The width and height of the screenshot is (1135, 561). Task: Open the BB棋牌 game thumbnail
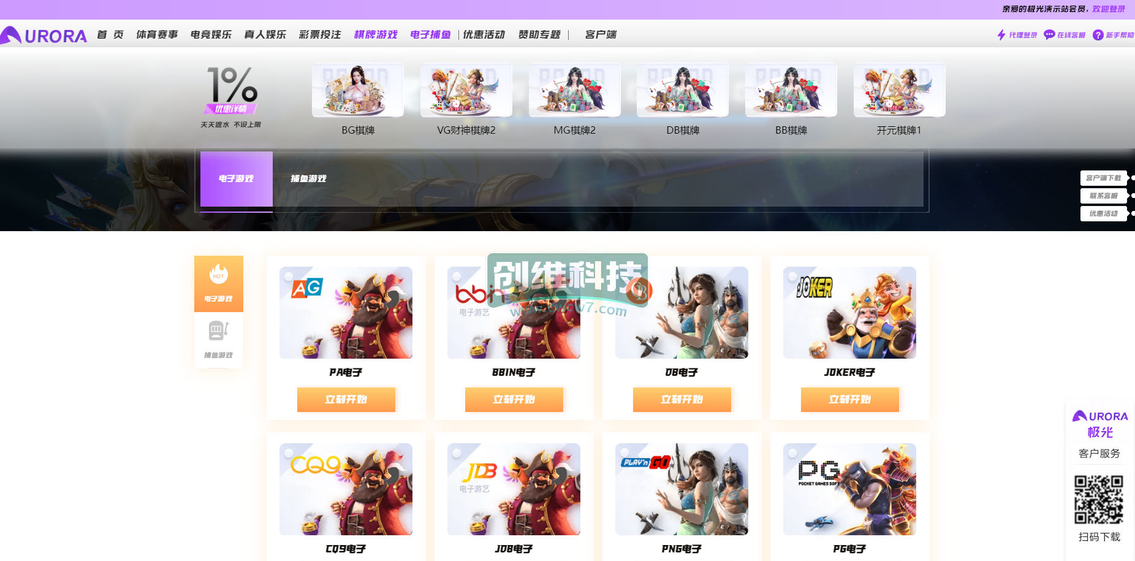tap(791, 90)
